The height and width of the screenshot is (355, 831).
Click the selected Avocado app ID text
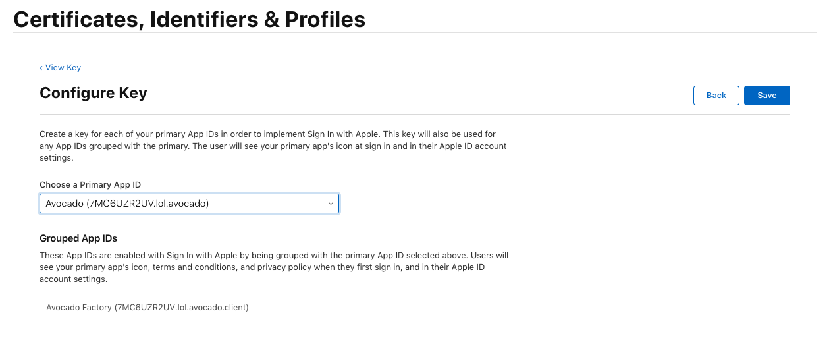coord(127,204)
